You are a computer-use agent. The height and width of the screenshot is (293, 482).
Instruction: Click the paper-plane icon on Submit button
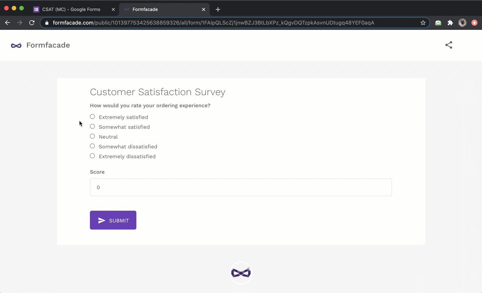(102, 221)
